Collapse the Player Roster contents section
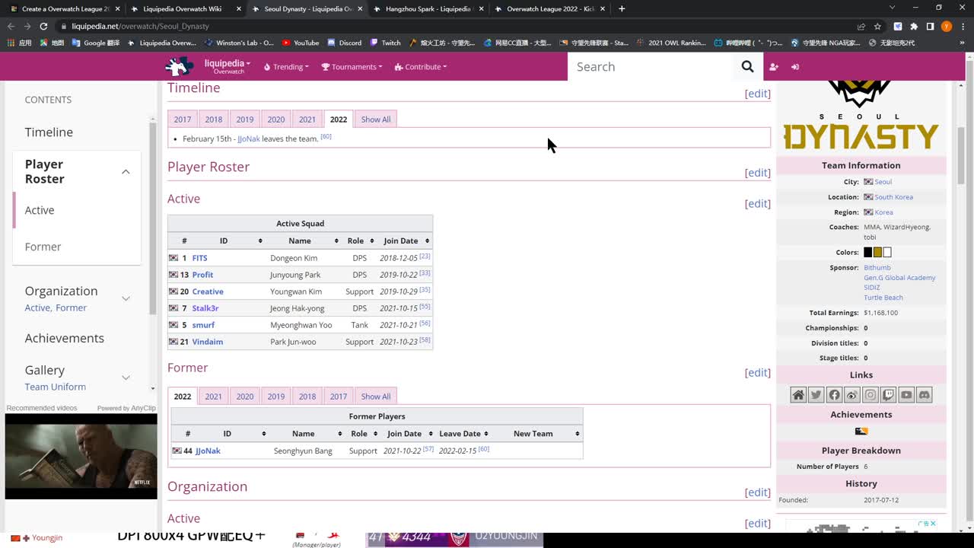974x548 pixels. point(126,172)
